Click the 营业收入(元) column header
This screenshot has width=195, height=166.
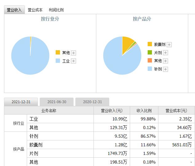point(112,111)
